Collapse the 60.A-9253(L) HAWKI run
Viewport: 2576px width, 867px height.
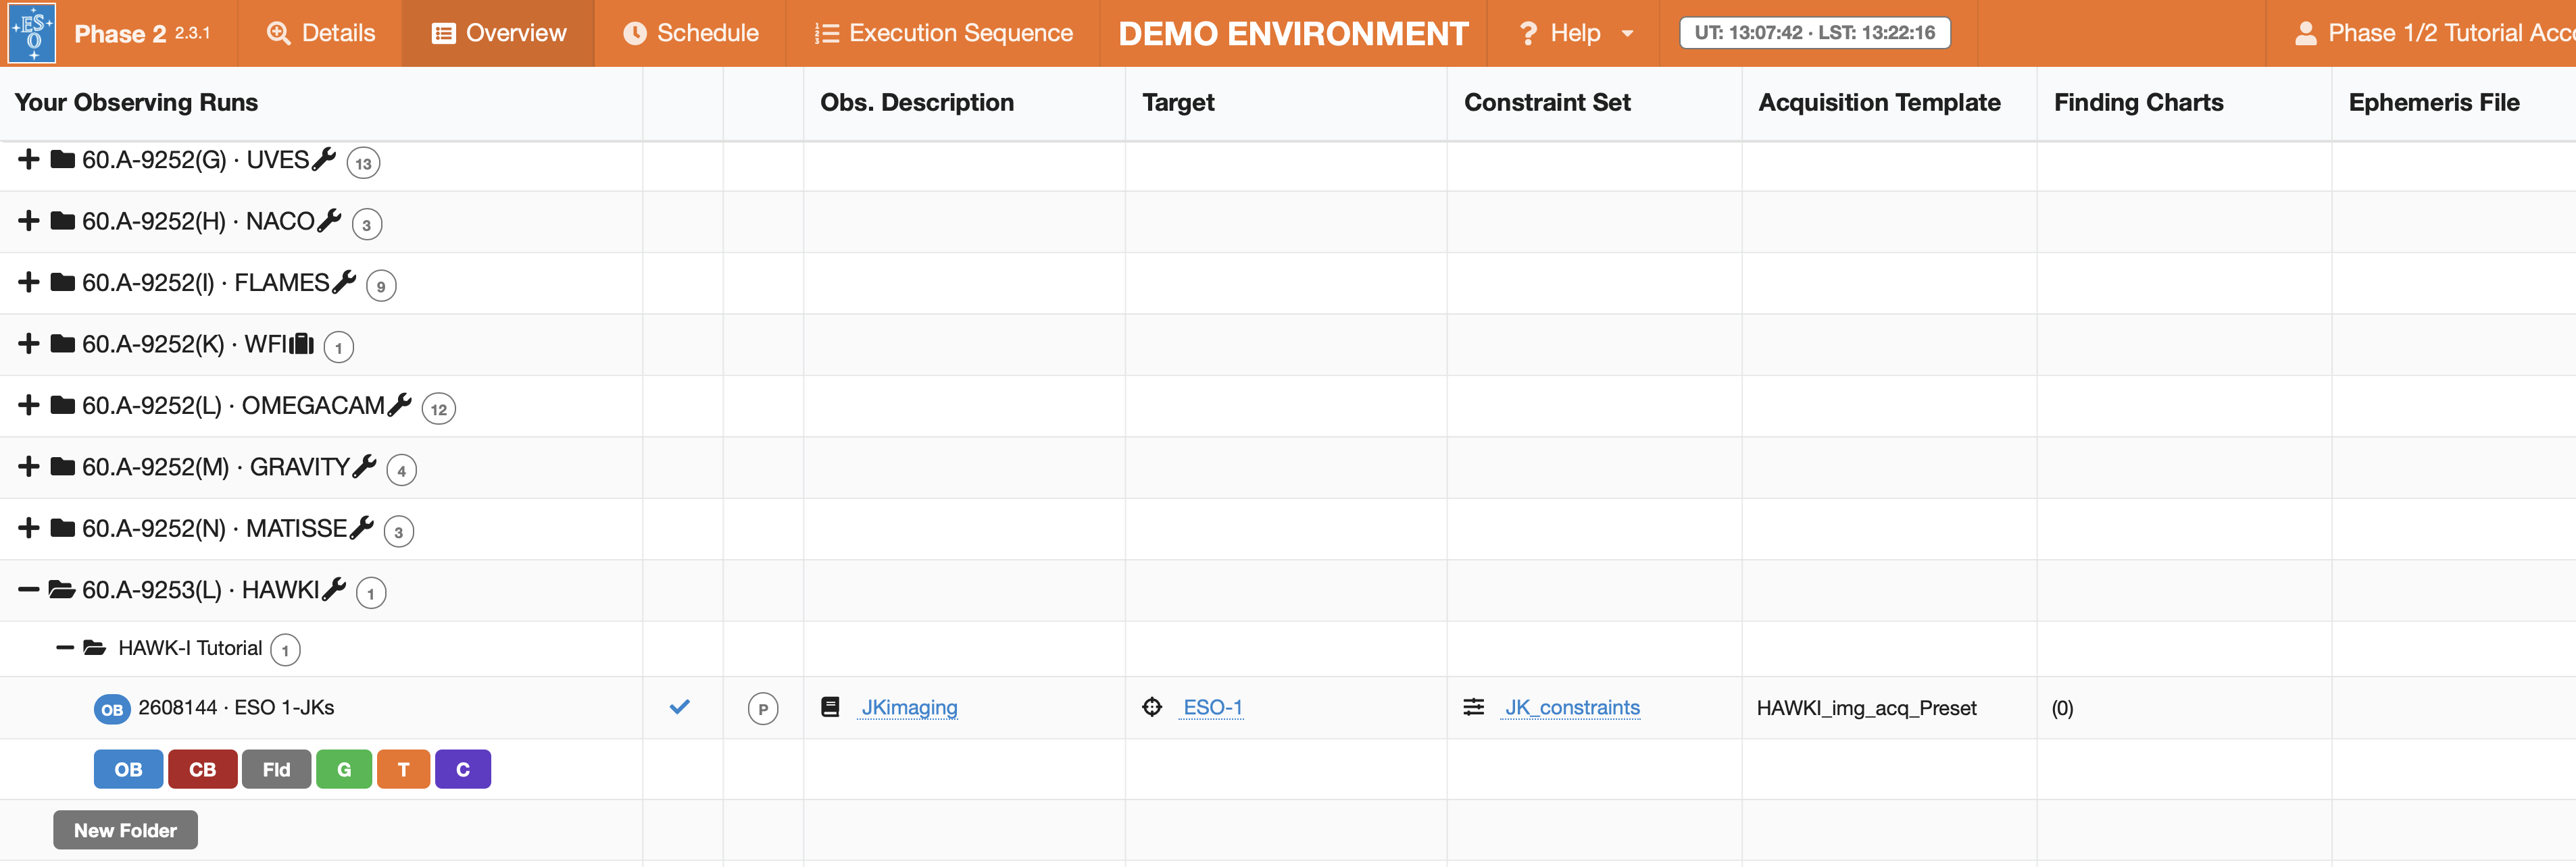coord(29,590)
